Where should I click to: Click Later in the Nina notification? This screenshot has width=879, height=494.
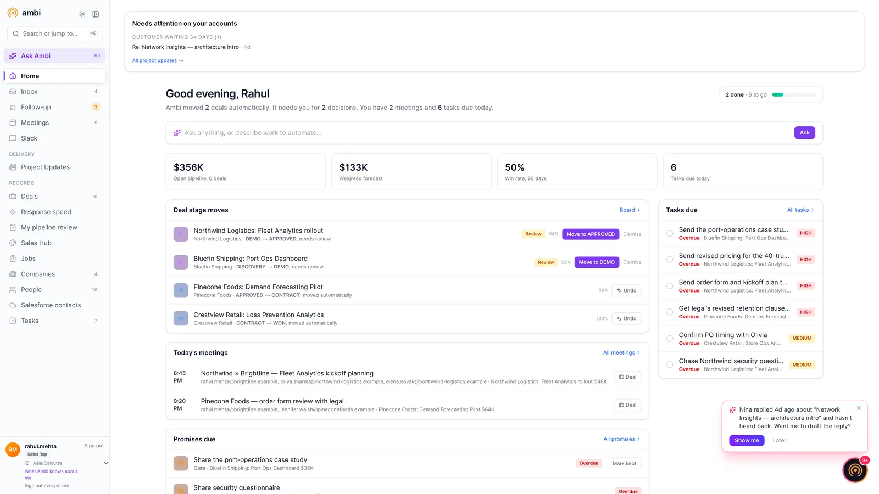pos(779,440)
